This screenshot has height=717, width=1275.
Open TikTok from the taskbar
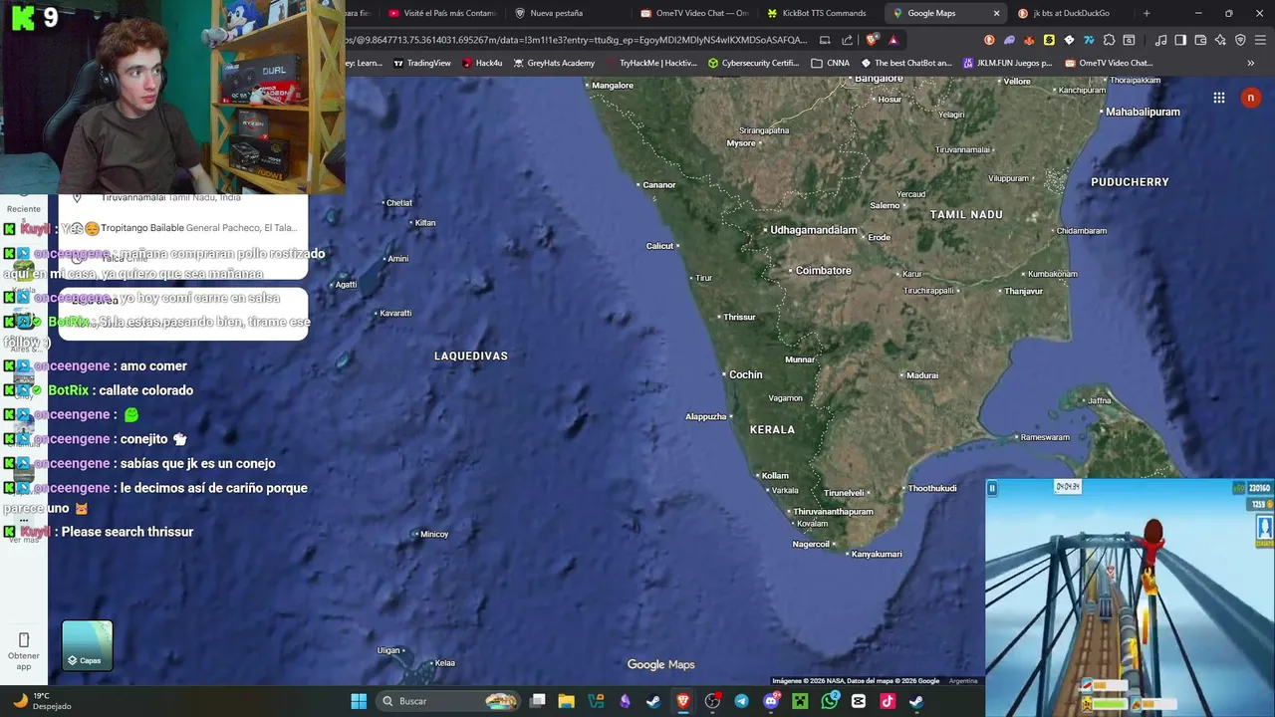[887, 701]
